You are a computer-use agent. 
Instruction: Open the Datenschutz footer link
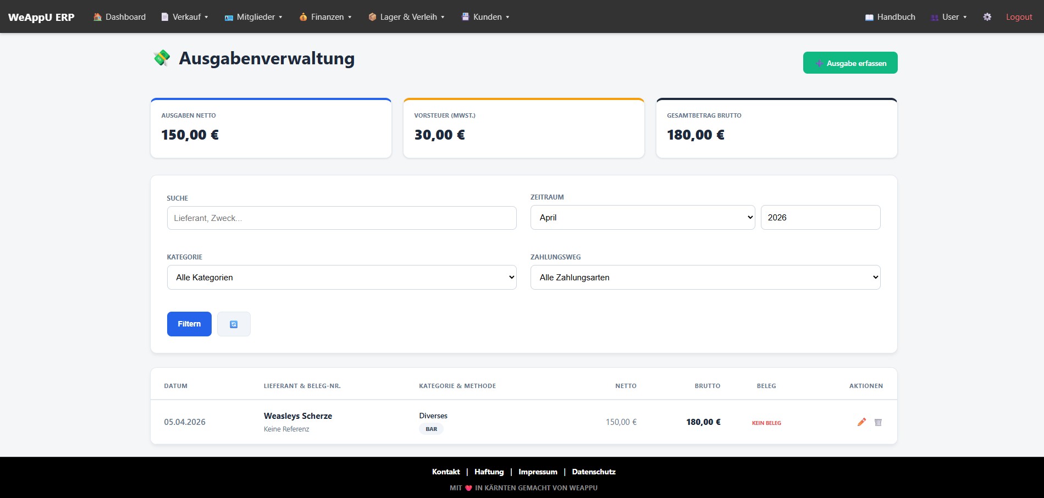pos(594,472)
